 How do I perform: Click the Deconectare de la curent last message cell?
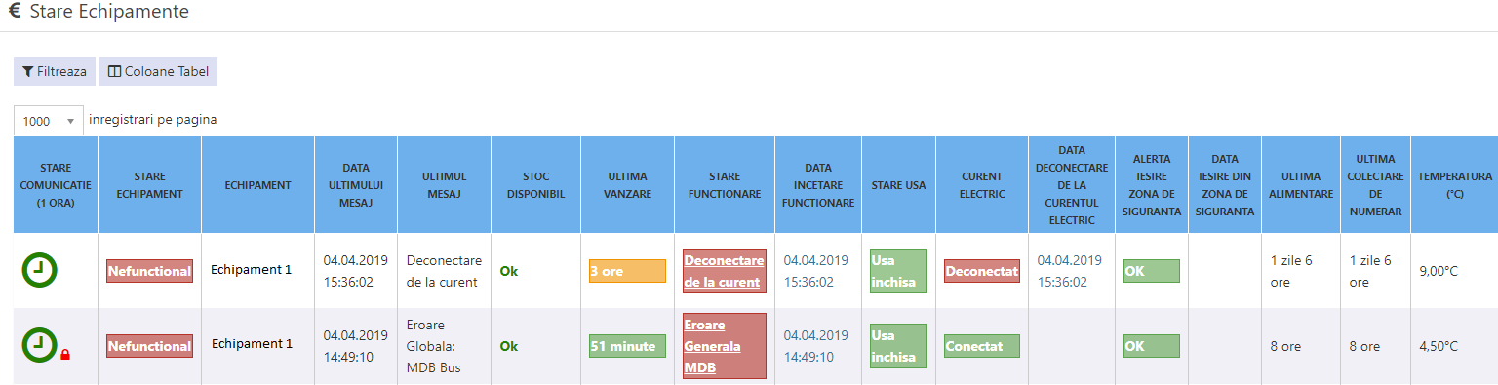(444, 271)
